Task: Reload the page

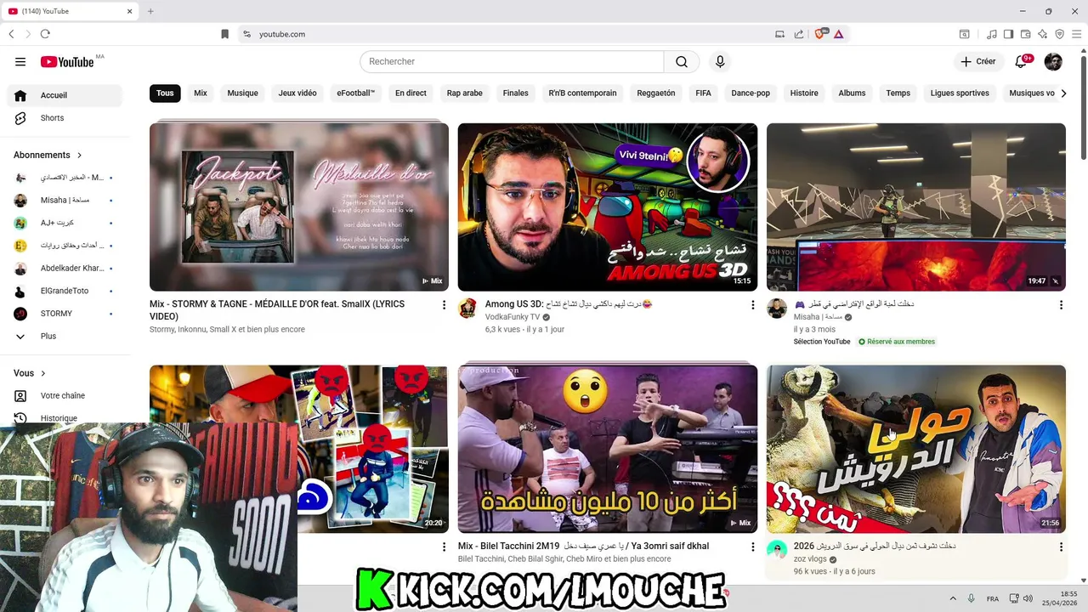Action: (x=45, y=34)
